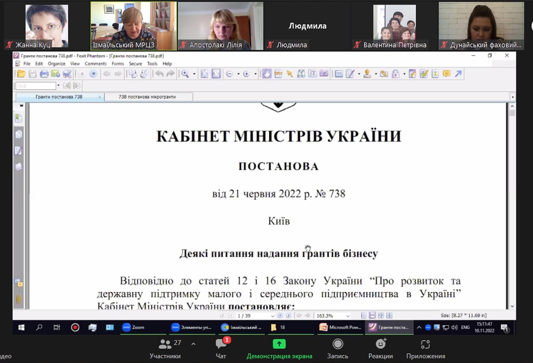Image resolution: width=533 pixels, height=363 pixels.
Task: Select the yellow Note comment tool
Action: pyautogui.click(x=447, y=74)
